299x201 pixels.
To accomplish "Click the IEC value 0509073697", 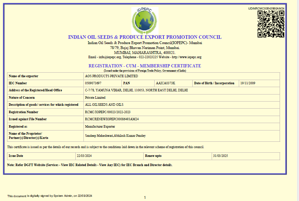I will 93,83.
